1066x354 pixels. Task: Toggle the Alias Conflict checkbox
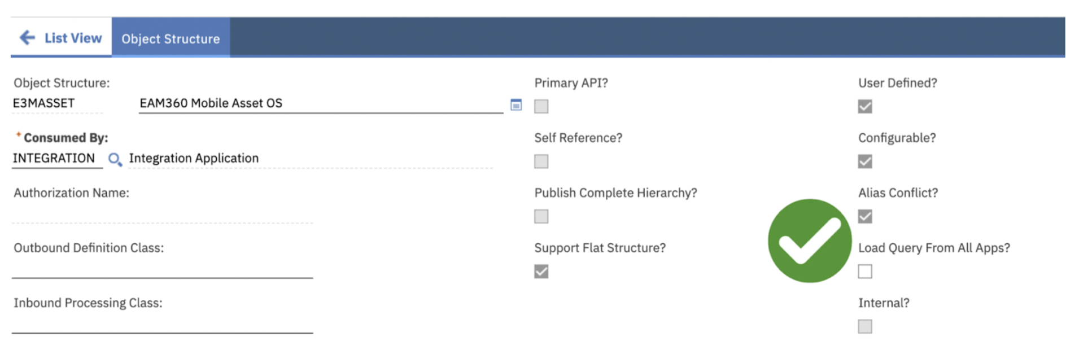pyautogui.click(x=865, y=216)
